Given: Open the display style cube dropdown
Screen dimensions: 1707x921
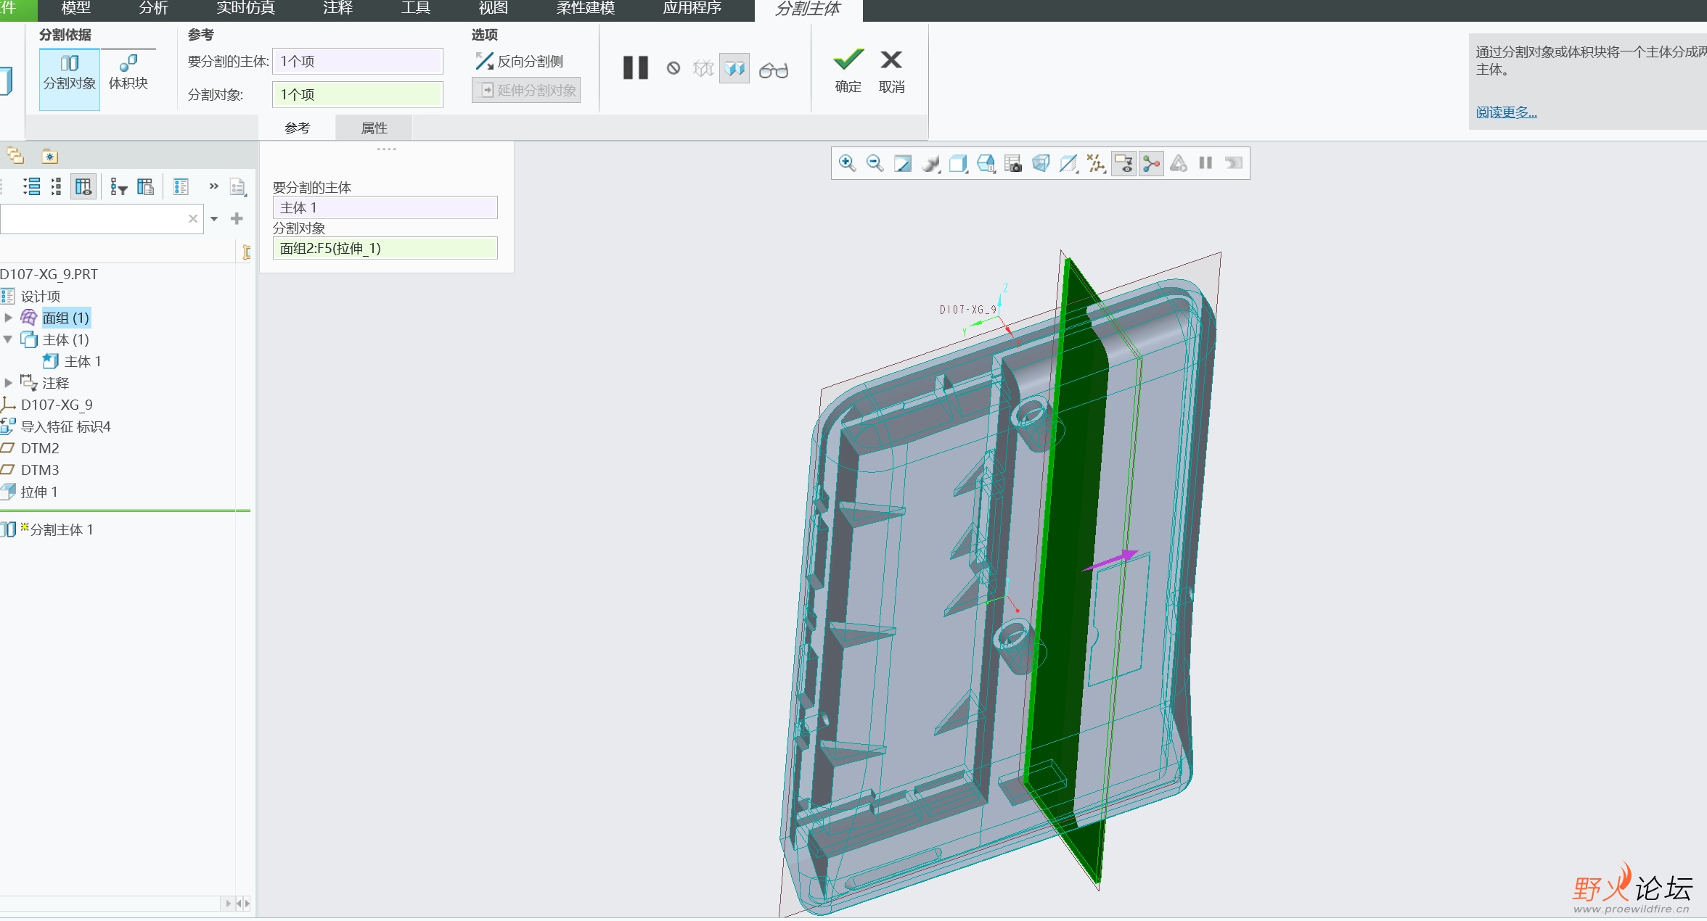Looking at the screenshot, I should coord(959,164).
